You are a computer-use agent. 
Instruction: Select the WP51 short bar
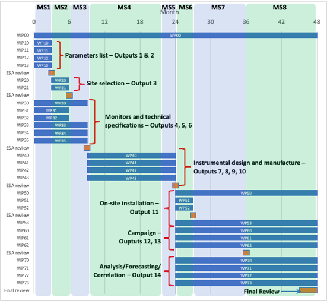pyautogui.click(x=184, y=201)
